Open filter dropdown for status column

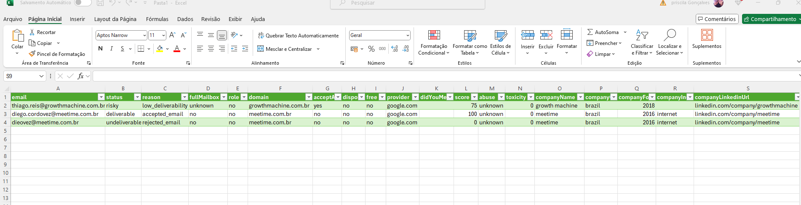[x=137, y=97]
